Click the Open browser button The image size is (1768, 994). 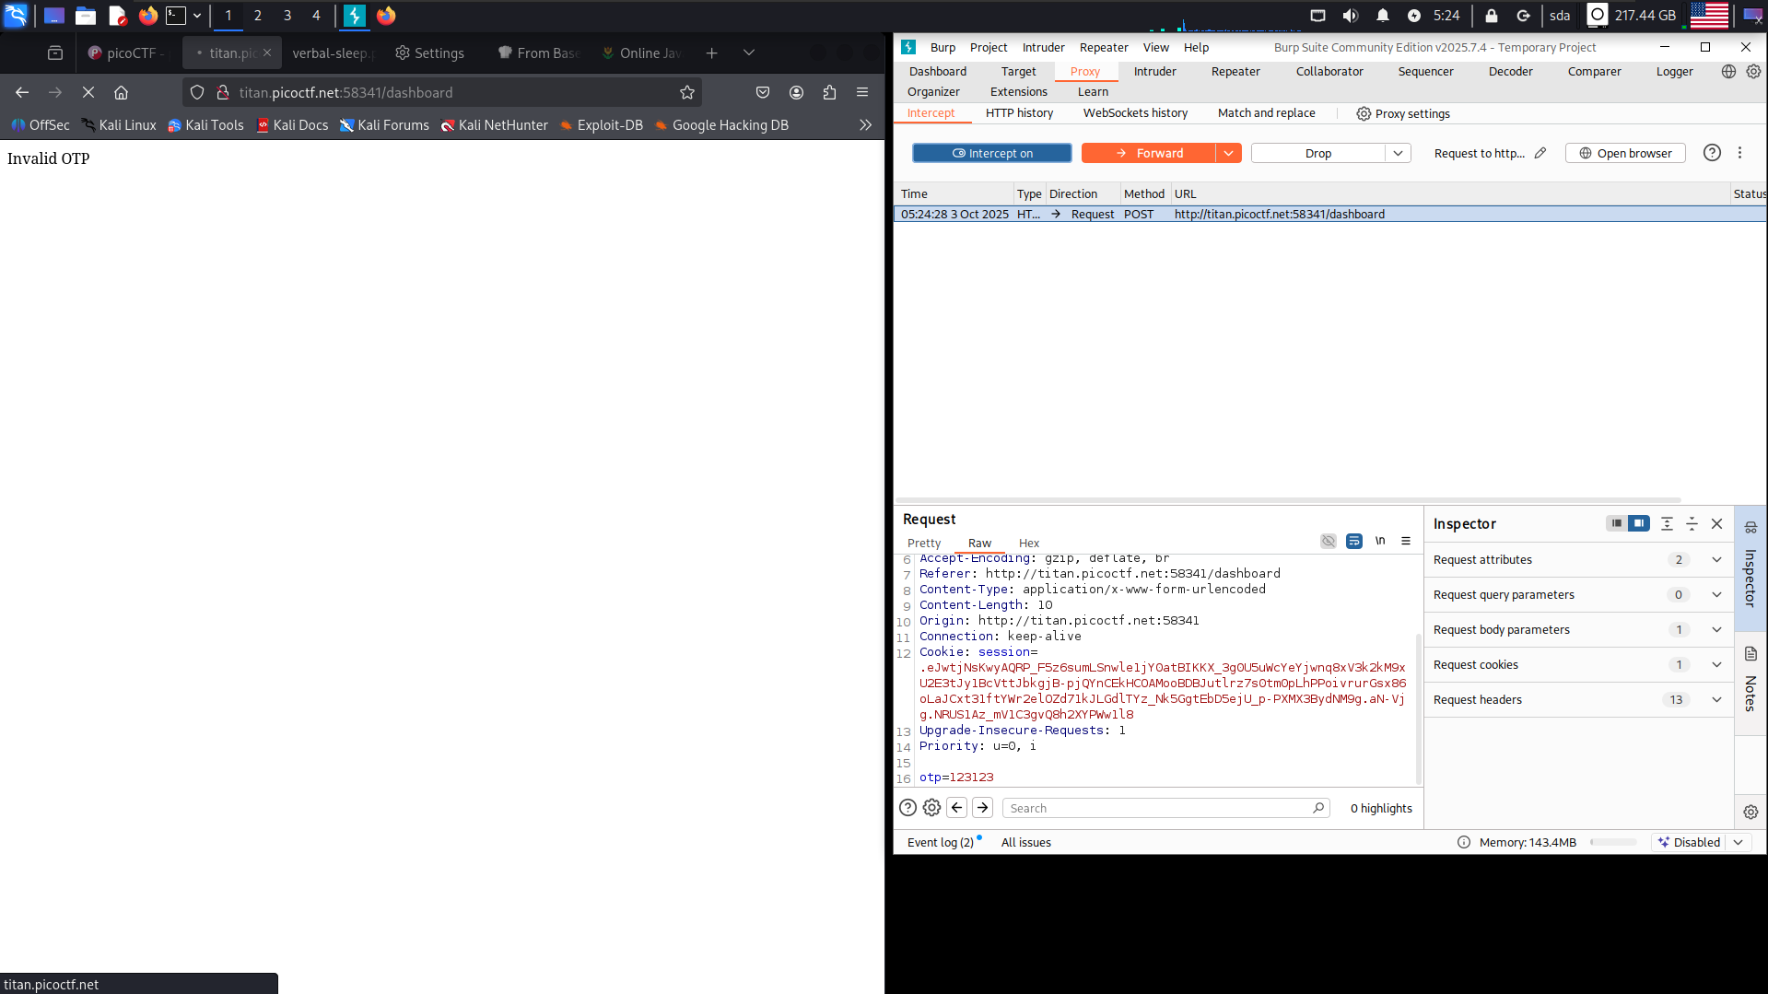(x=1625, y=153)
